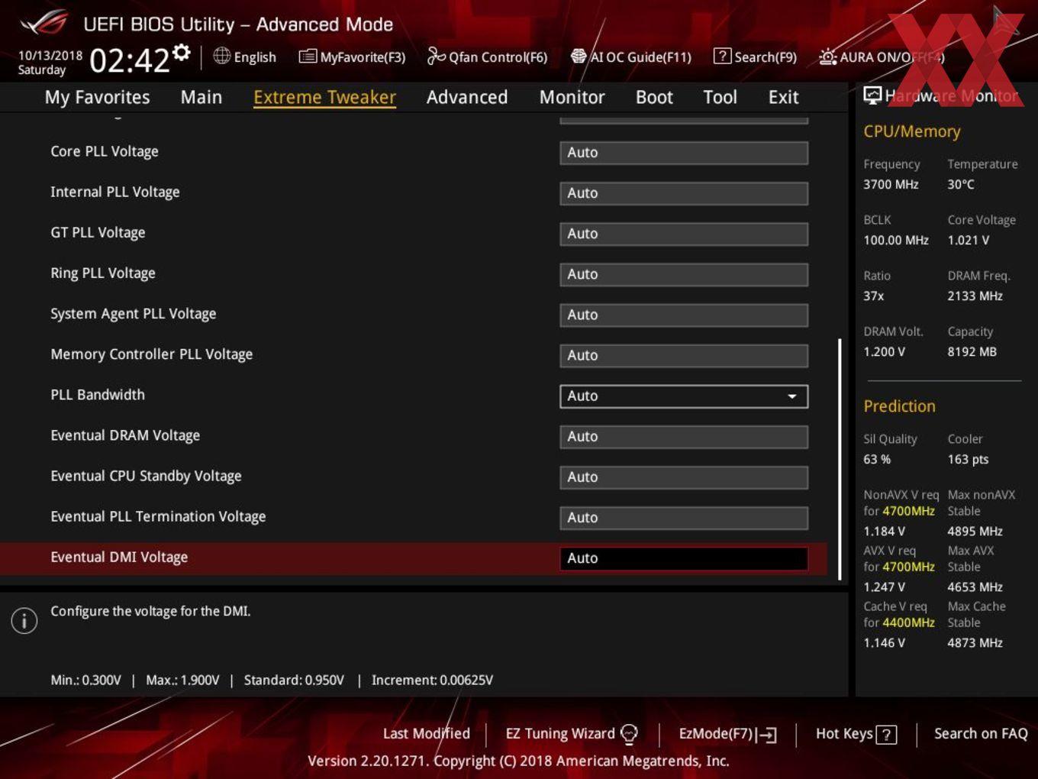Click the Hot Keys question mark icon

[886, 735]
